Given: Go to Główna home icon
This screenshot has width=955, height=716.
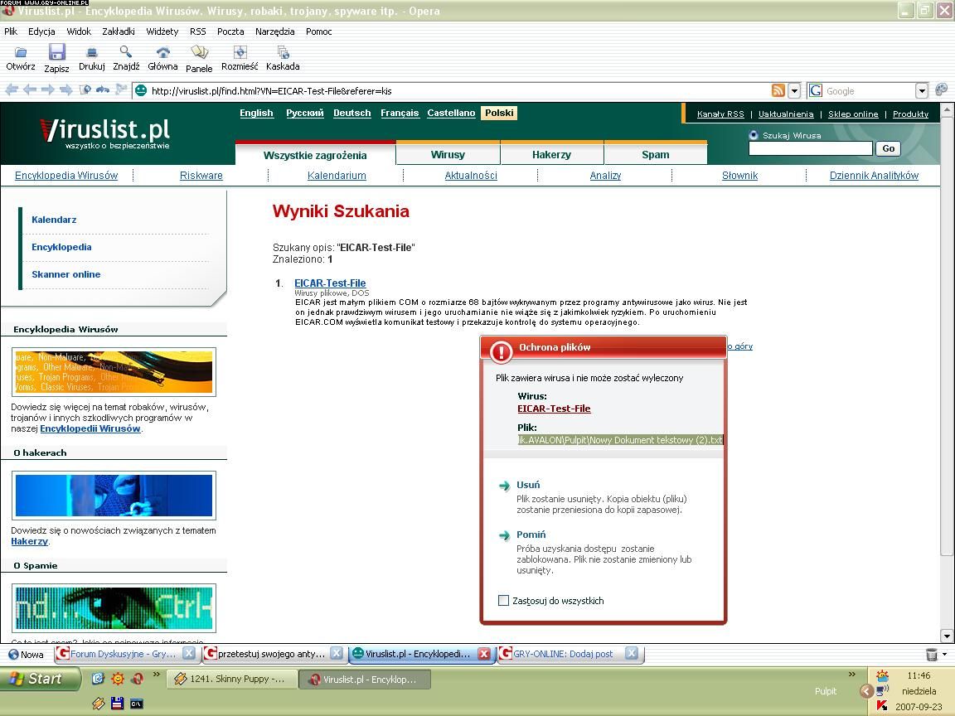Looking at the screenshot, I should coord(162,51).
